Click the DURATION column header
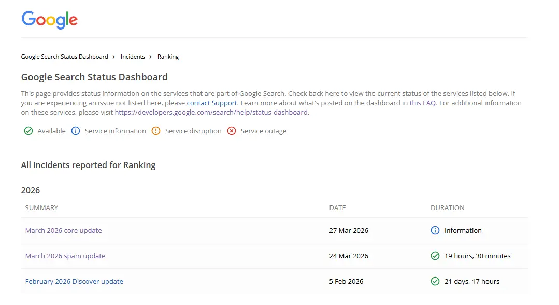The height and width of the screenshot is (305, 559). point(448,207)
